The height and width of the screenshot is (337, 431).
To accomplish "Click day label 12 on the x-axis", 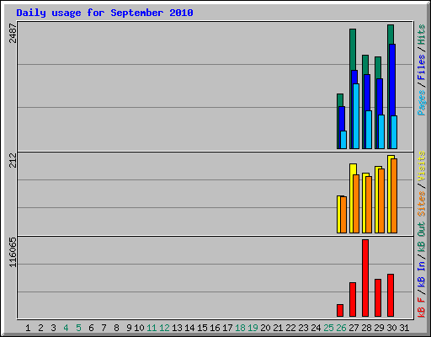I will pos(164,328).
